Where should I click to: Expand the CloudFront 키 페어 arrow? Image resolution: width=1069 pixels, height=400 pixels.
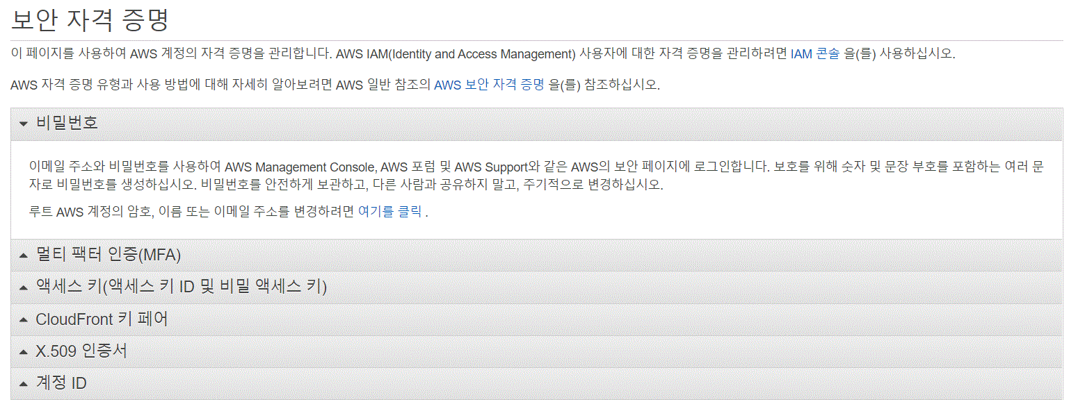tap(24, 320)
